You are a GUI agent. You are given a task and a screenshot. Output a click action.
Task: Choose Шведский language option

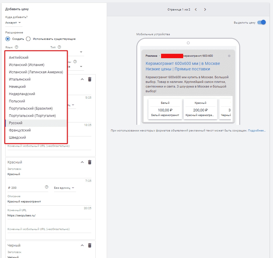[x=36, y=138]
